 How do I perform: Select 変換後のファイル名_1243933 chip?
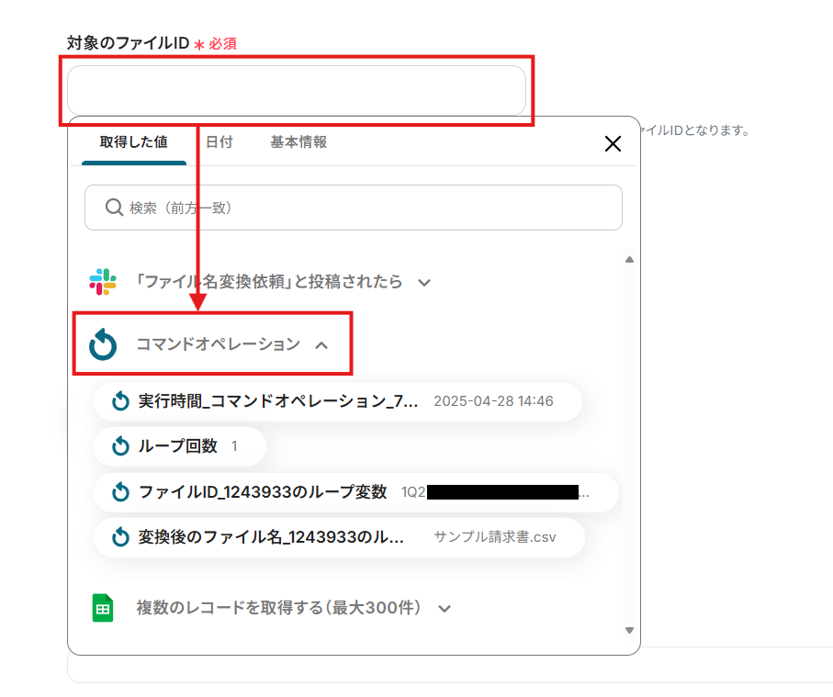(x=339, y=537)
